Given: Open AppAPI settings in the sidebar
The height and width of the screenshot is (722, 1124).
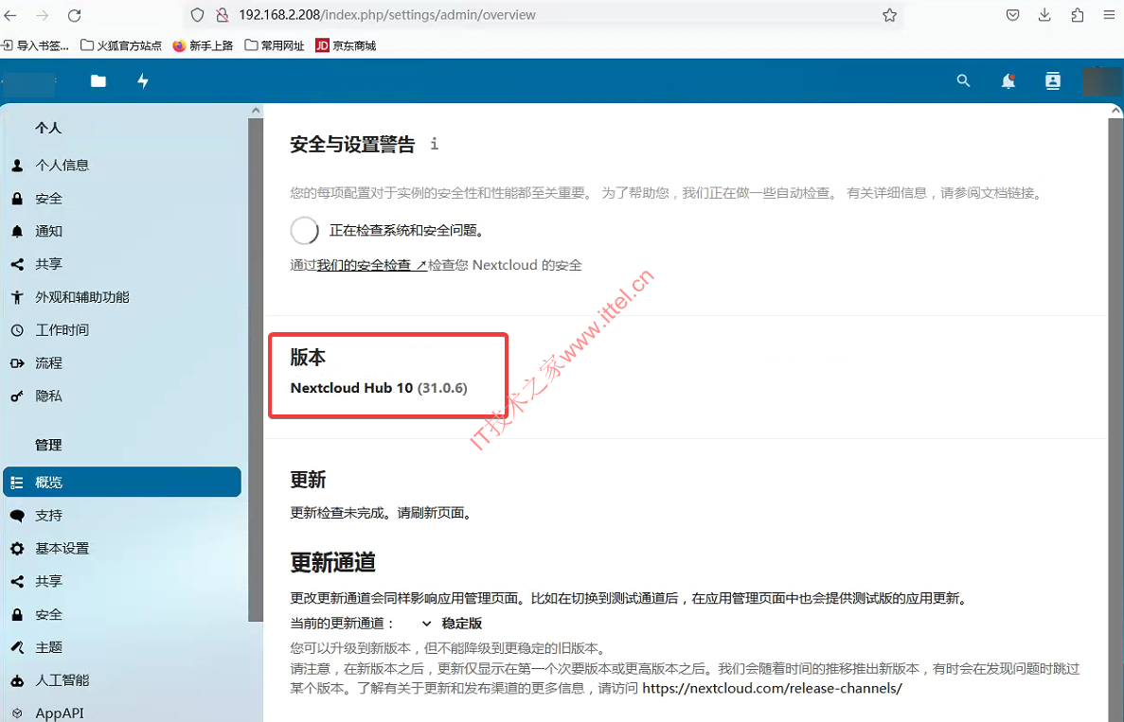Looking at the screenshot, I should click(122, 713).
